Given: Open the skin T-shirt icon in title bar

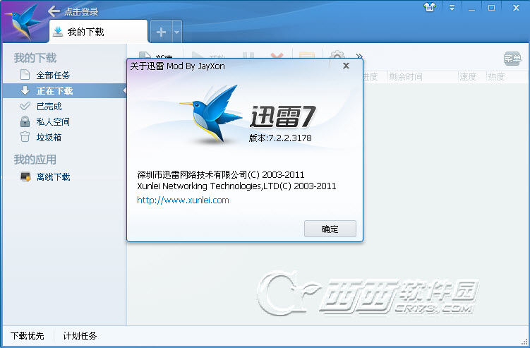Looking at the screenshot, I should [x=430, y=7].
